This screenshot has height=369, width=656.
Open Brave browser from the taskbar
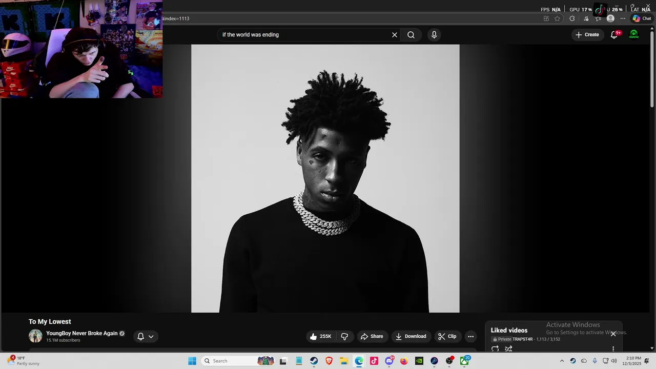point(329,361)
